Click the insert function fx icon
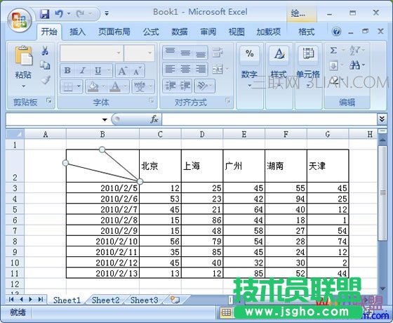This screenshot has height=323, width=393. pos(154,119)
